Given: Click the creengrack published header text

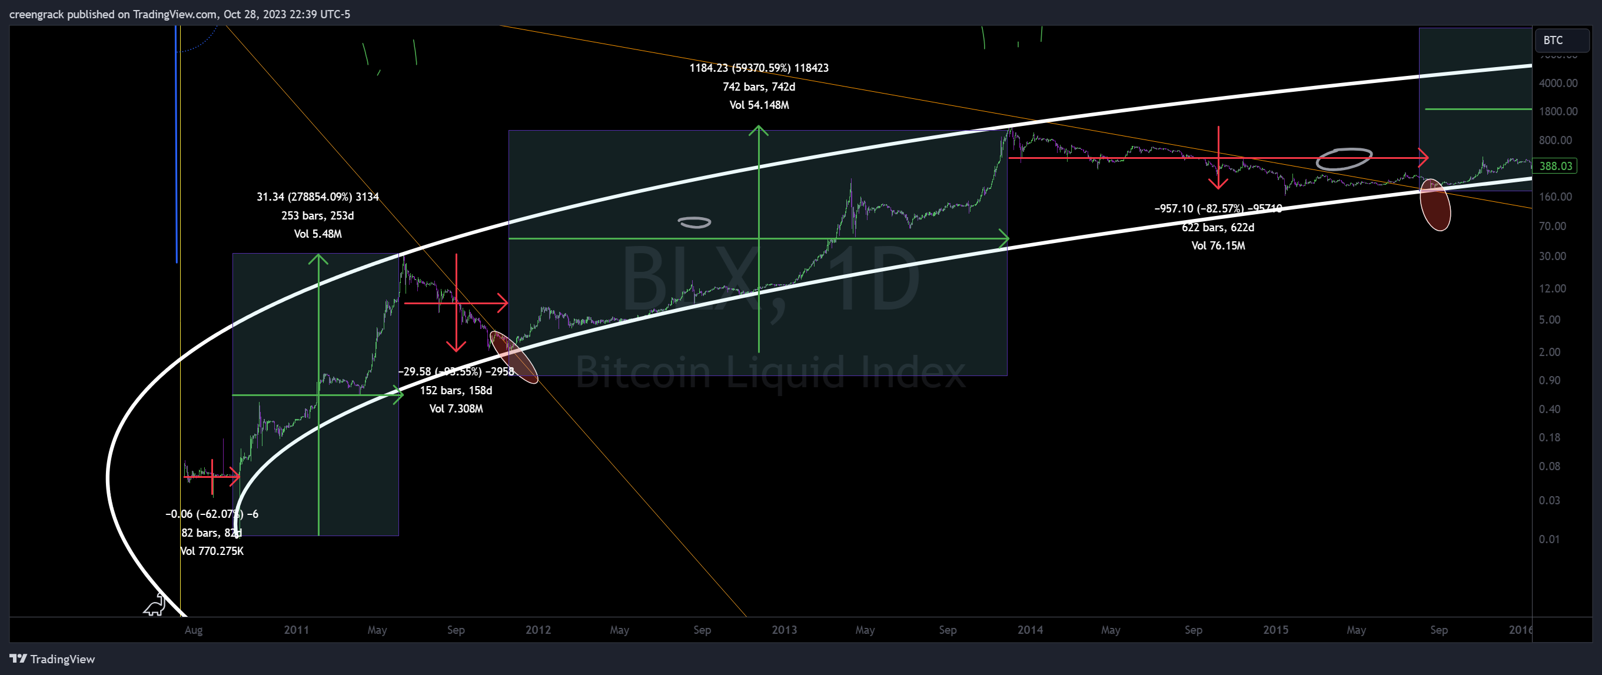Looking at the screenshot, I should tap(180, 14).
